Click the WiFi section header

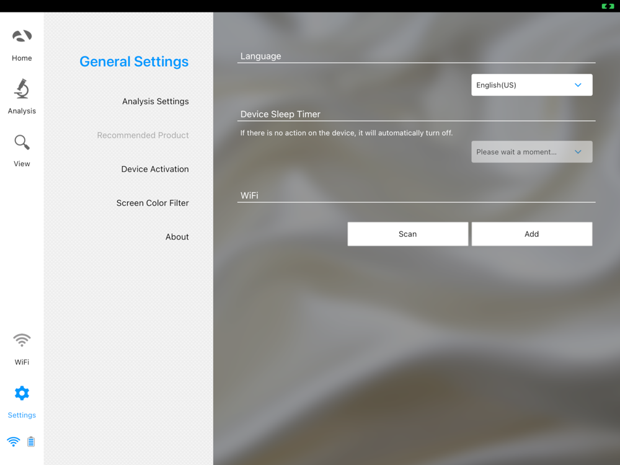pos(249,196)
